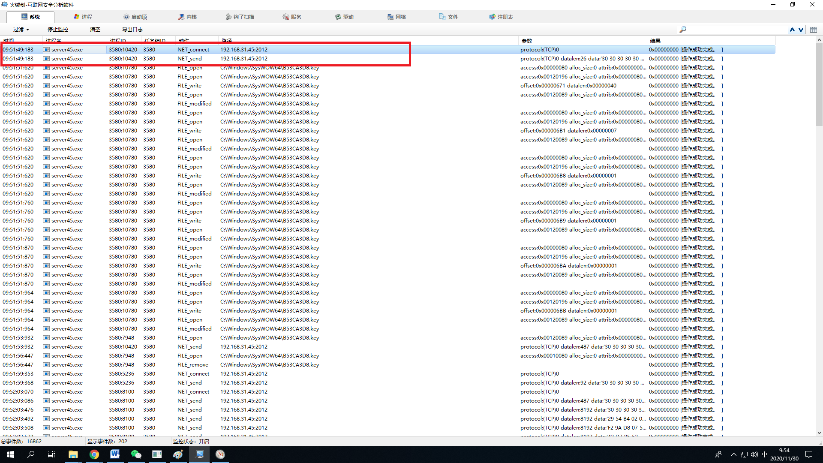This screenshot has height=463, width=823.
Task: Click 导出日志 to export log
Action: (x=132, y=30)
